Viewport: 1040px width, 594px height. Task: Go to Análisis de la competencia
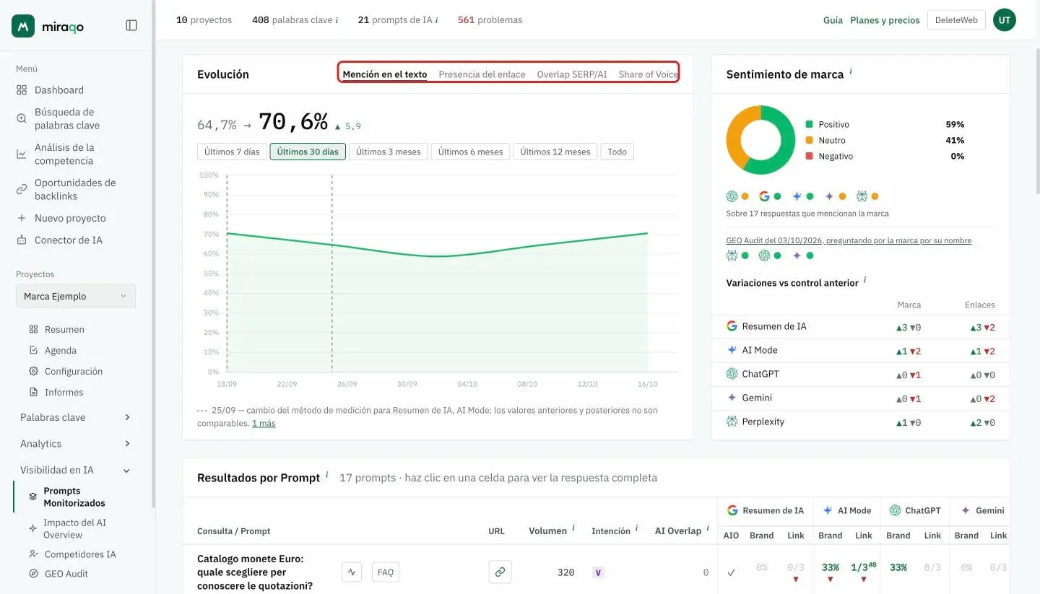click(64, 154)
